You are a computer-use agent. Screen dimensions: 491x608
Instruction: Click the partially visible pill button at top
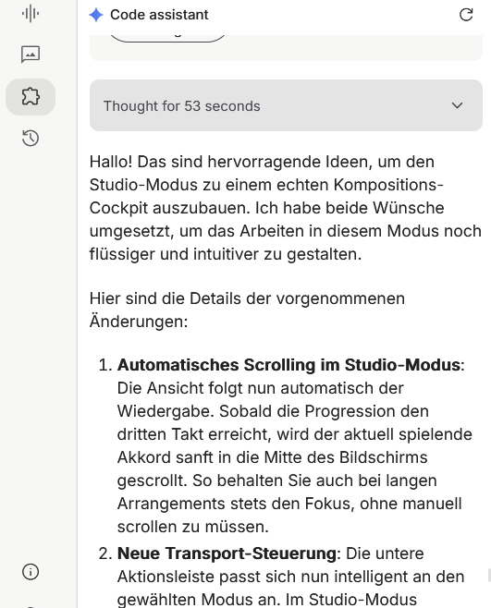click(x=167, y=38)
